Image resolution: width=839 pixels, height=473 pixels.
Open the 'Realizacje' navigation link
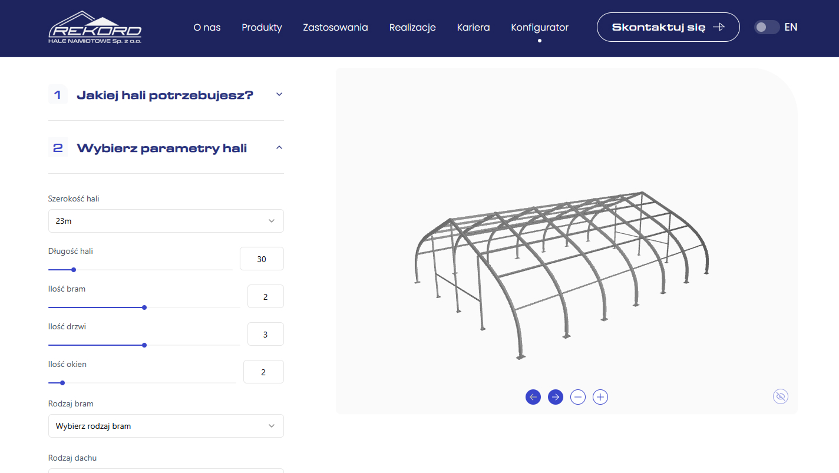412,27
